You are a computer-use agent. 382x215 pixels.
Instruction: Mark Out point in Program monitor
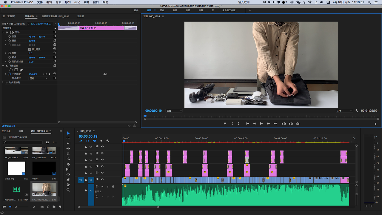tap(238, 124)
